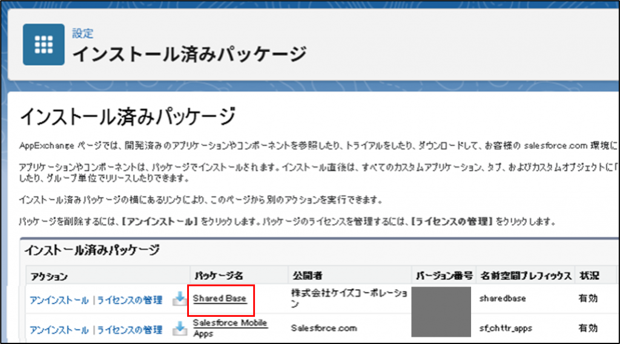Open the Shared Base package details
This screenshot has height=344, width=620.
click(x=220, y=299)
